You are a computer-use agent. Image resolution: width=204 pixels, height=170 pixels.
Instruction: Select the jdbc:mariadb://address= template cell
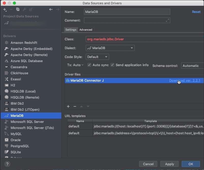(148, 133)
